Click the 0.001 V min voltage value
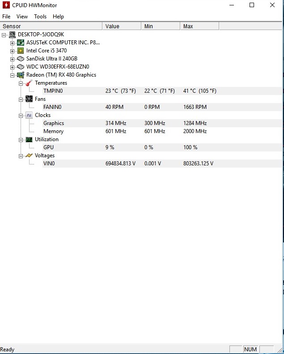Viewport: 284px width, 354px height. (153, 164)
